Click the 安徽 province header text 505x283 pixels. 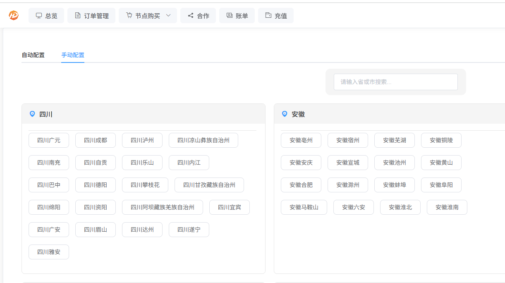coord(298,114)
